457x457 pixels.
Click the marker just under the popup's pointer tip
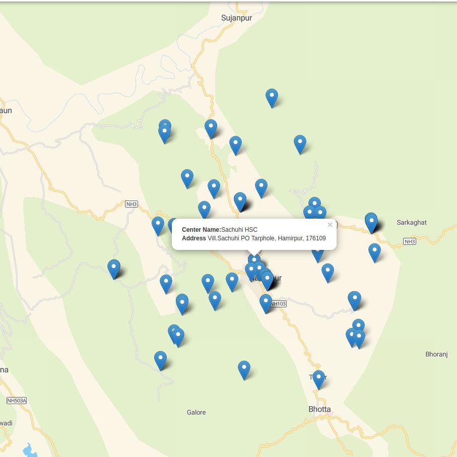click(x=254, y=260)
